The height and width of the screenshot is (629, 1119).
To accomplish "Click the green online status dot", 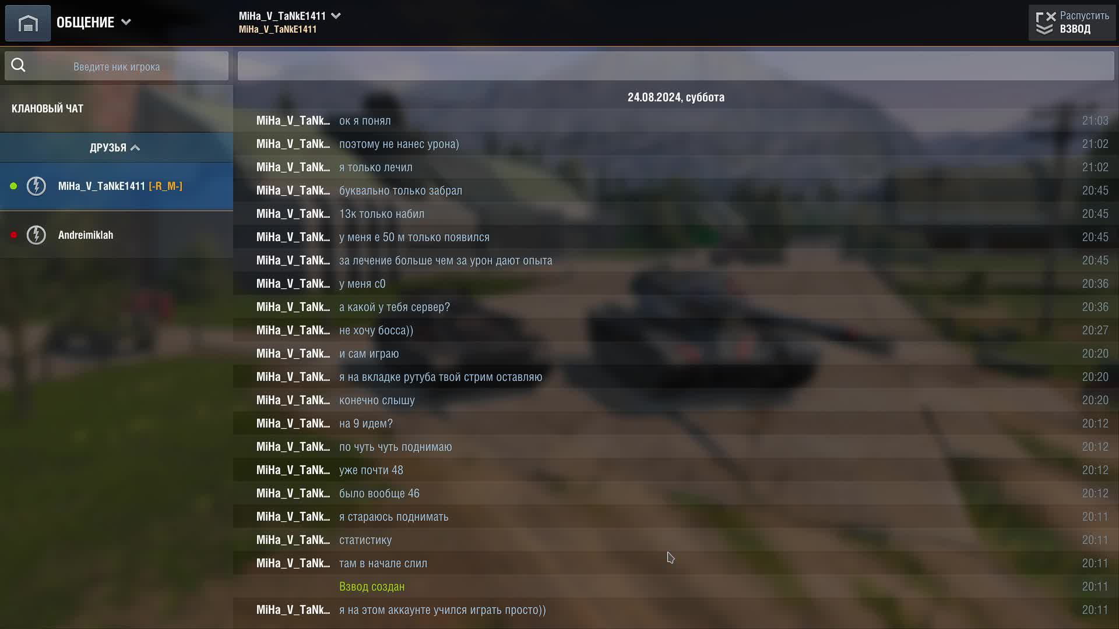I will point(13,186).
